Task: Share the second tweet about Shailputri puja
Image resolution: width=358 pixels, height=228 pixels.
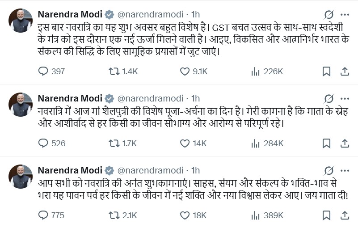Action: [345, 143]
